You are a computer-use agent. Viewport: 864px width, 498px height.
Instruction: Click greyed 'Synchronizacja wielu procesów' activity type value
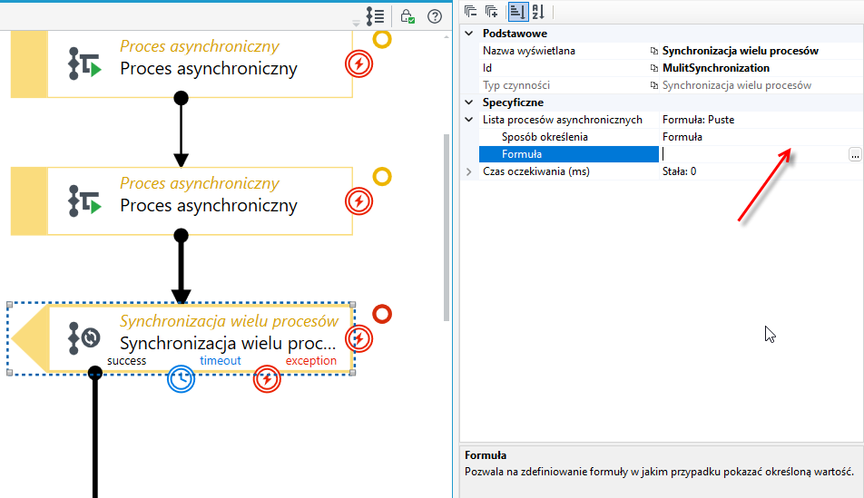(737, 85)
